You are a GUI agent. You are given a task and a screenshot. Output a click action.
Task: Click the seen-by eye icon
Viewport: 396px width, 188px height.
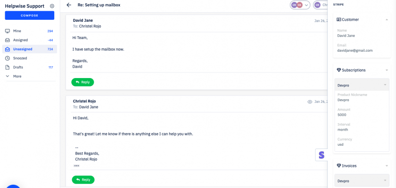point(310,102)
